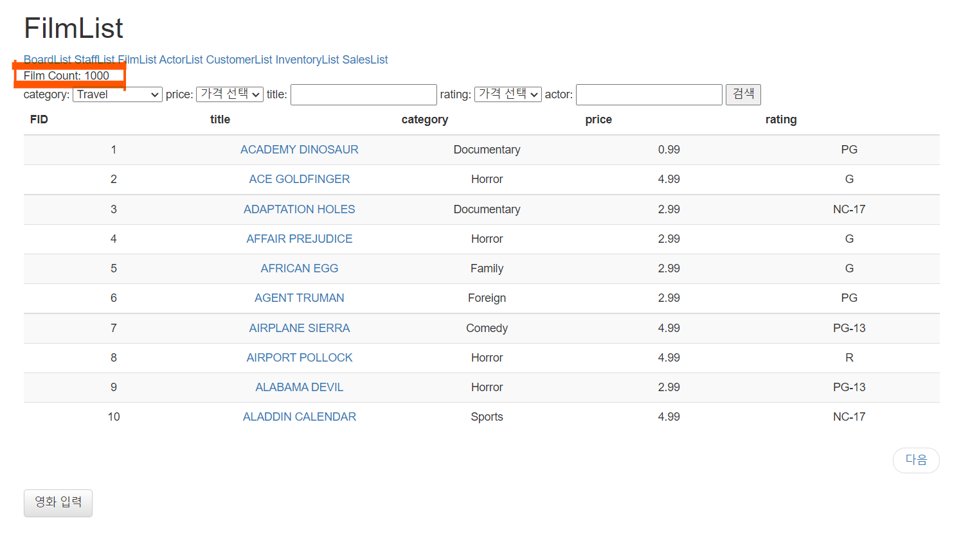This screenshot has height=535, width=970.
Task: Open the SalesList navigation link
Action: point(365,60)
